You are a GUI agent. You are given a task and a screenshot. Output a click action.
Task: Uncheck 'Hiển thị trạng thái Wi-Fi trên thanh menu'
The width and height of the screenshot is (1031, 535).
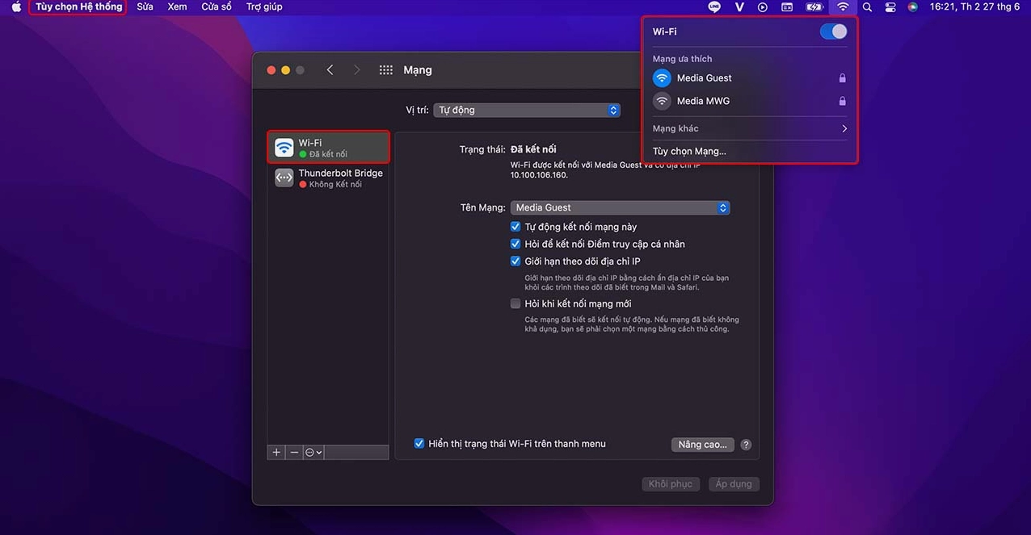pyautogui.click(x=419, y=444)
